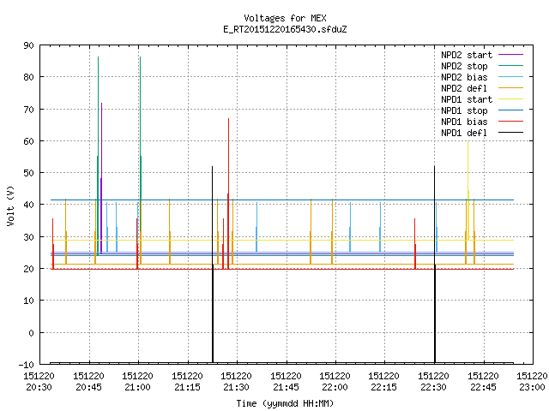Viewport: 549px width, 411px height.
Task: Click the x-axis tick label 22:30
Action: click(x=434, y=387)
